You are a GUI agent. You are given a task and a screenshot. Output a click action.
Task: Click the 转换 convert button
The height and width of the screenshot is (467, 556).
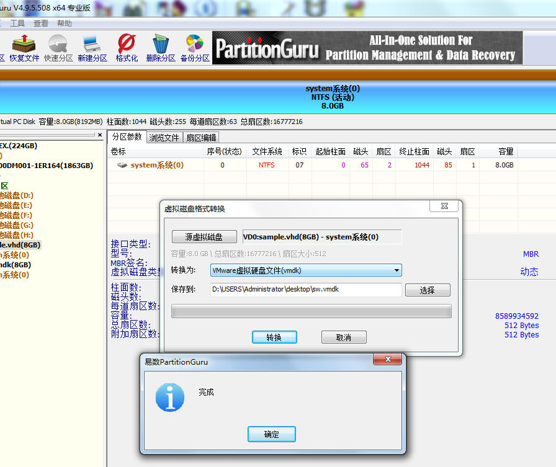(274, 337)
